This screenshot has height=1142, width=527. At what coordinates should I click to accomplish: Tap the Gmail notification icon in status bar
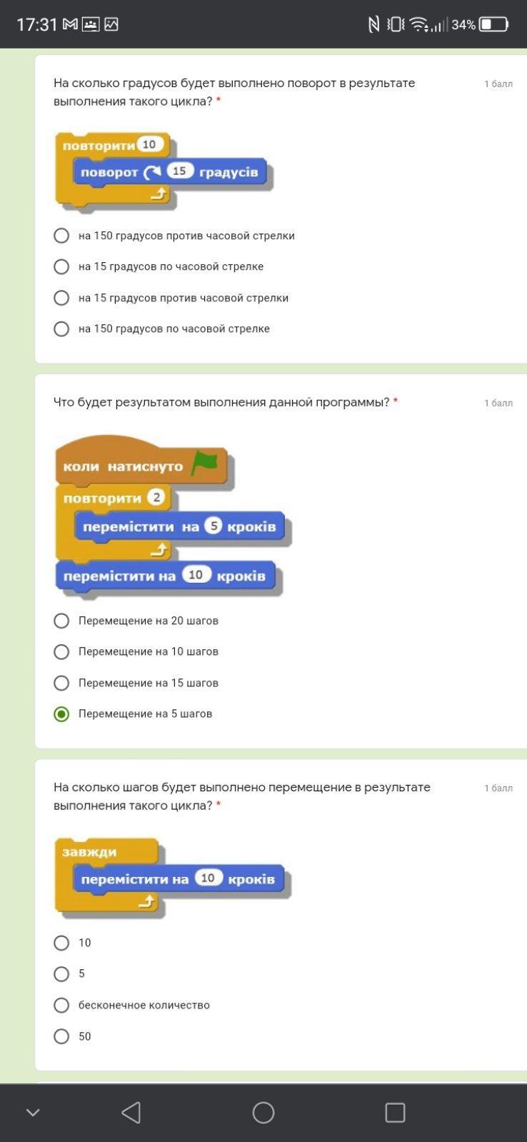(x=70, y=24)
